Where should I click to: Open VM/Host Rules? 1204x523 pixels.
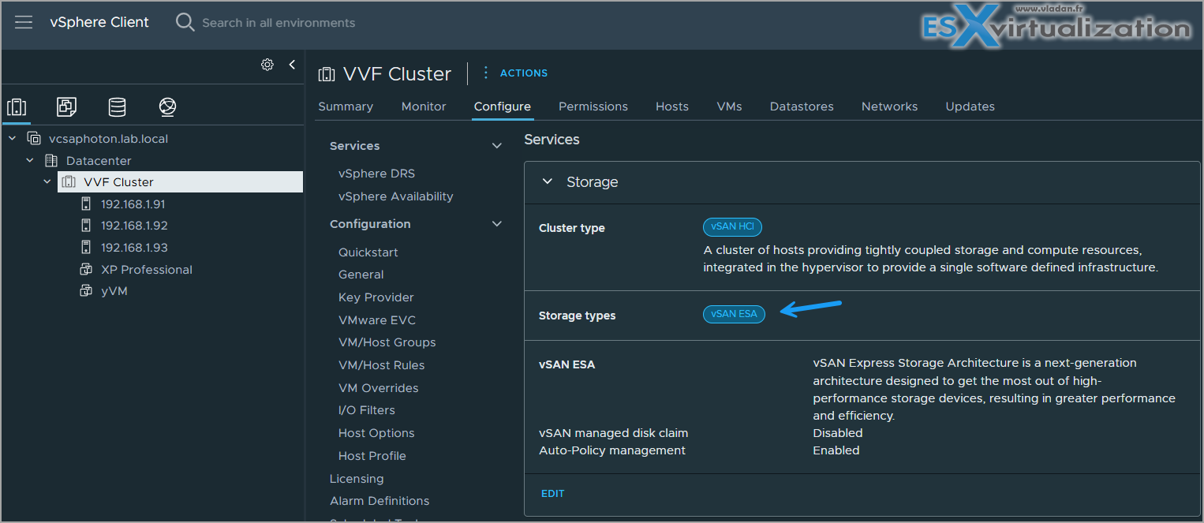pos(382,365)
